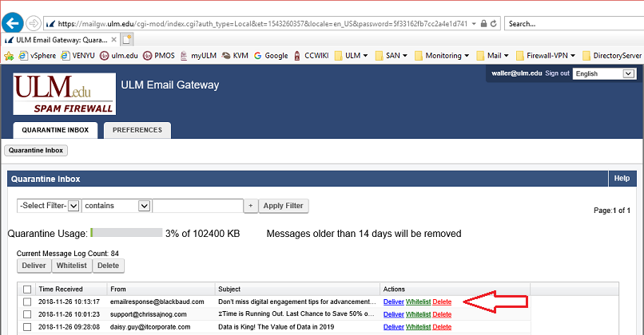Check the itcorporate.com message checkbox

[x=27, y=327]
